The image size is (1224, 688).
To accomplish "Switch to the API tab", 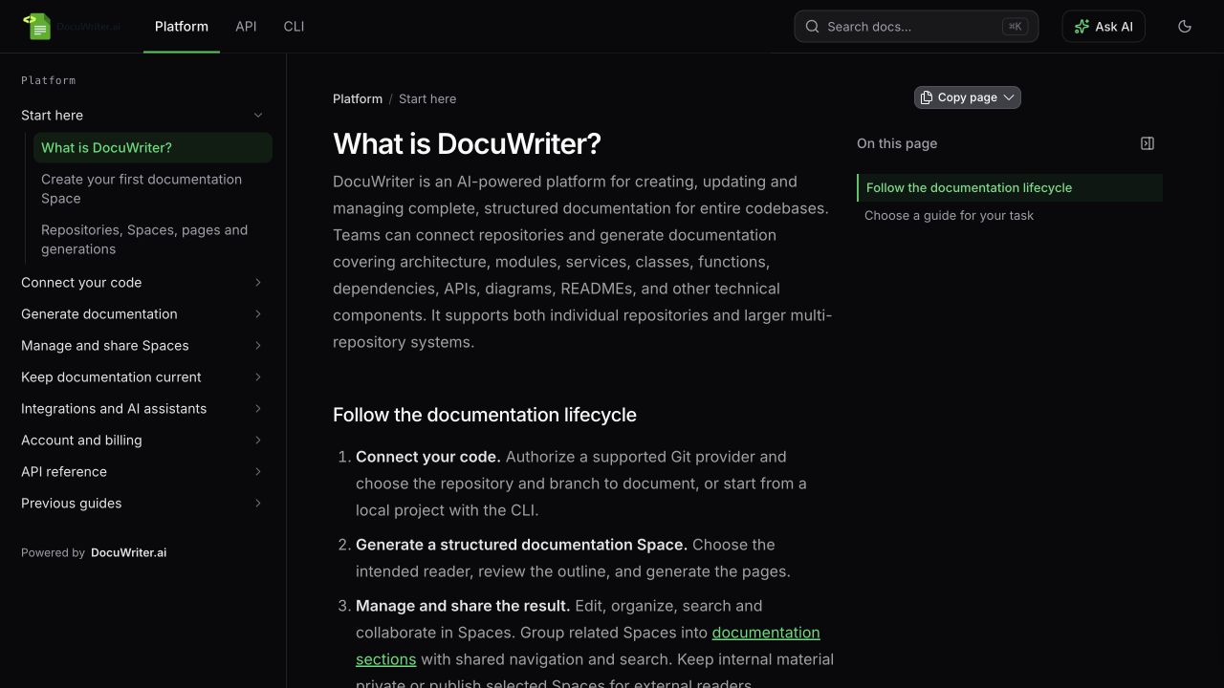I will point(246,27).
